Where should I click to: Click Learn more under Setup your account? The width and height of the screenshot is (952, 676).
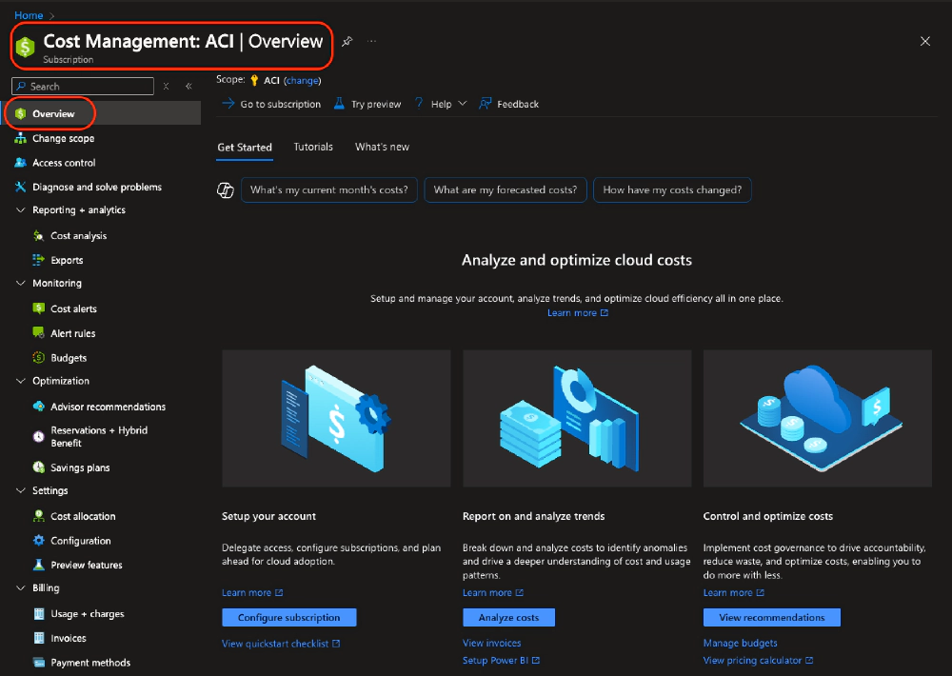click(x=252, y=592)
